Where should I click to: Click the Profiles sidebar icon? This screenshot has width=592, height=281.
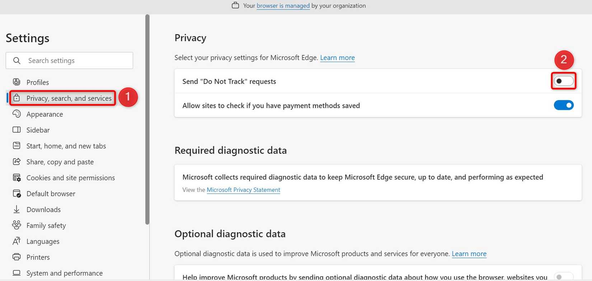17,82
